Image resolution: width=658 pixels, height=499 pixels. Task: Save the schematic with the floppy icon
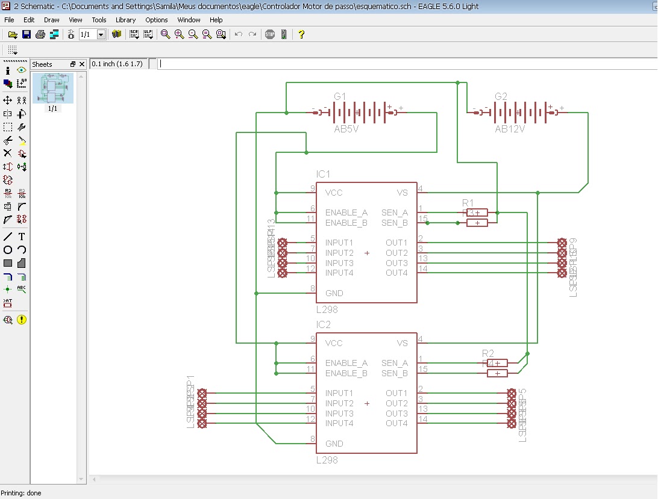point(27,34)
